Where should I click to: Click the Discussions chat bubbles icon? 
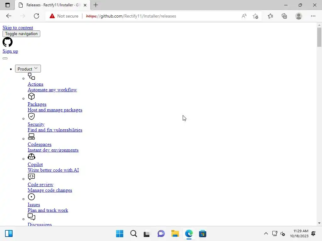(31, 217)
